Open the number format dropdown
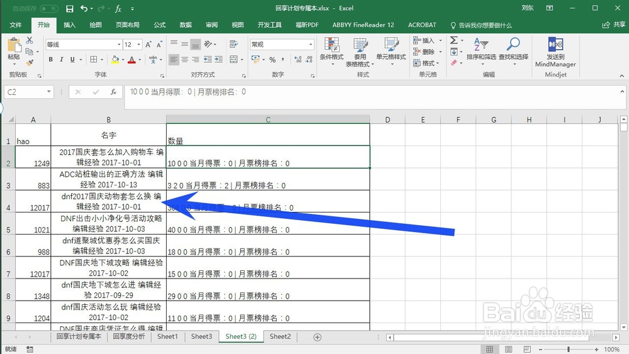The height and width of the screenshot is (354, 629). (311, 45)
